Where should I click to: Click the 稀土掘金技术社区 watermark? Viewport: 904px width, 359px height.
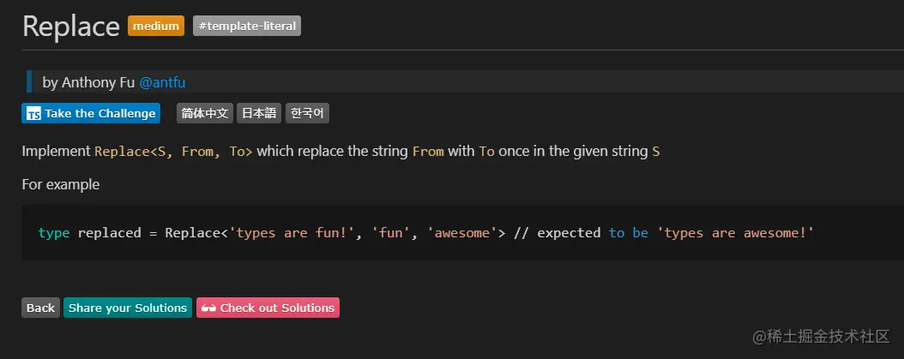point(824,337)
